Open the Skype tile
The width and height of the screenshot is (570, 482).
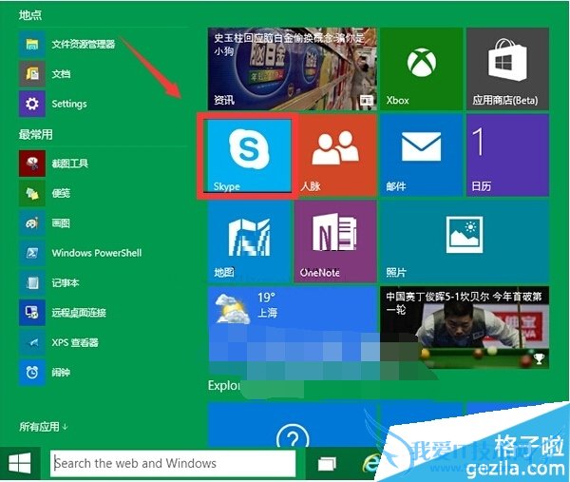point(249,156)
